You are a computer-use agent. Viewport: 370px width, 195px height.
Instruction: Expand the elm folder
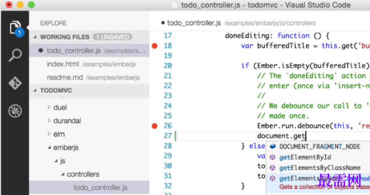(x=49, y=134)
